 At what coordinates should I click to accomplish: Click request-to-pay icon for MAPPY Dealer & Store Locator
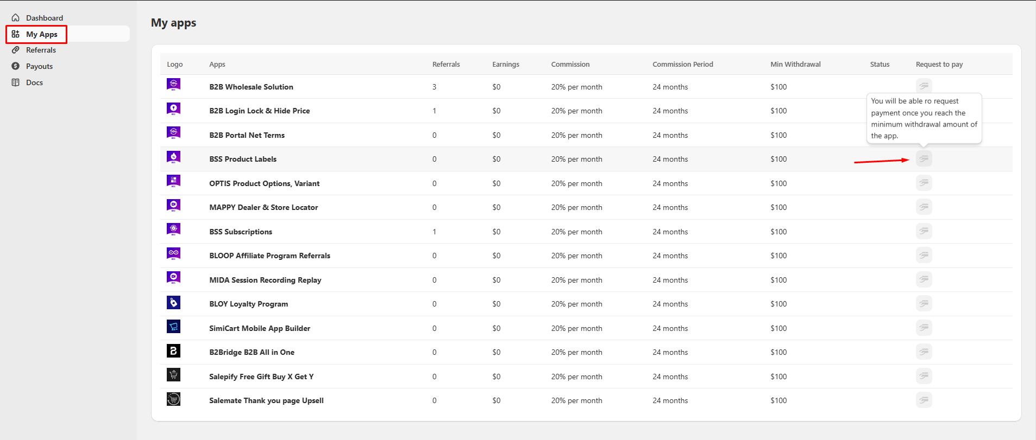pos(924,207)
